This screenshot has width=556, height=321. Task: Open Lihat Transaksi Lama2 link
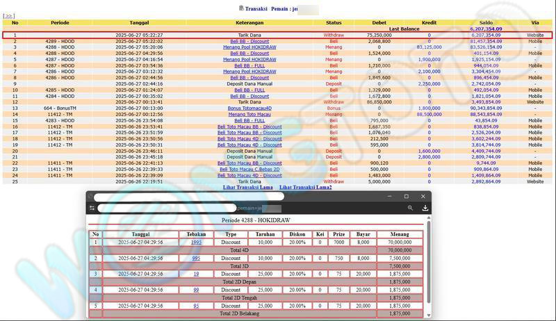(305, 188)
